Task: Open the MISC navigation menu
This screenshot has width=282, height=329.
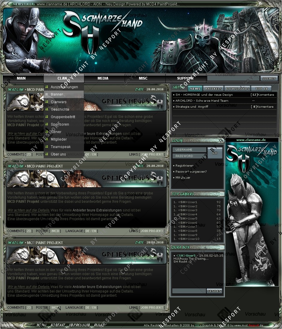Action: click(143, 78)
